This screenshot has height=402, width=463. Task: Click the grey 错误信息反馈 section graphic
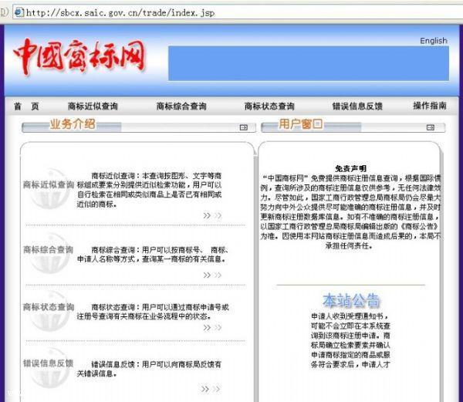[x=48, y=367]
